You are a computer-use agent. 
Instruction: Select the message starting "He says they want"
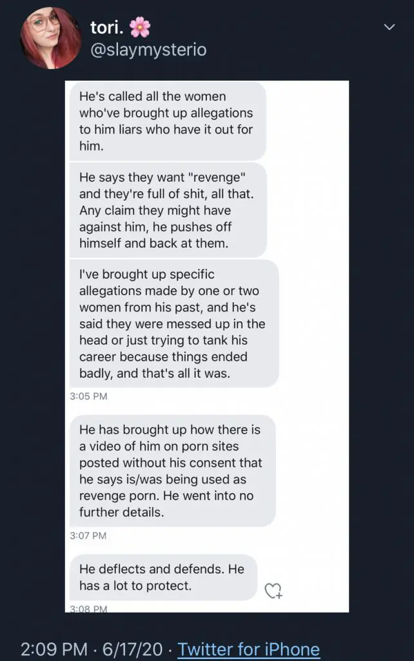point(166,210)
